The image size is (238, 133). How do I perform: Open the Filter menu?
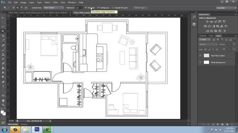55,3
